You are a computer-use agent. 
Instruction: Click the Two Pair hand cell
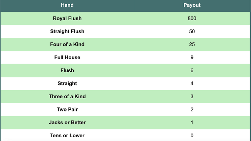pyautogui.click(x=67, y=109)
